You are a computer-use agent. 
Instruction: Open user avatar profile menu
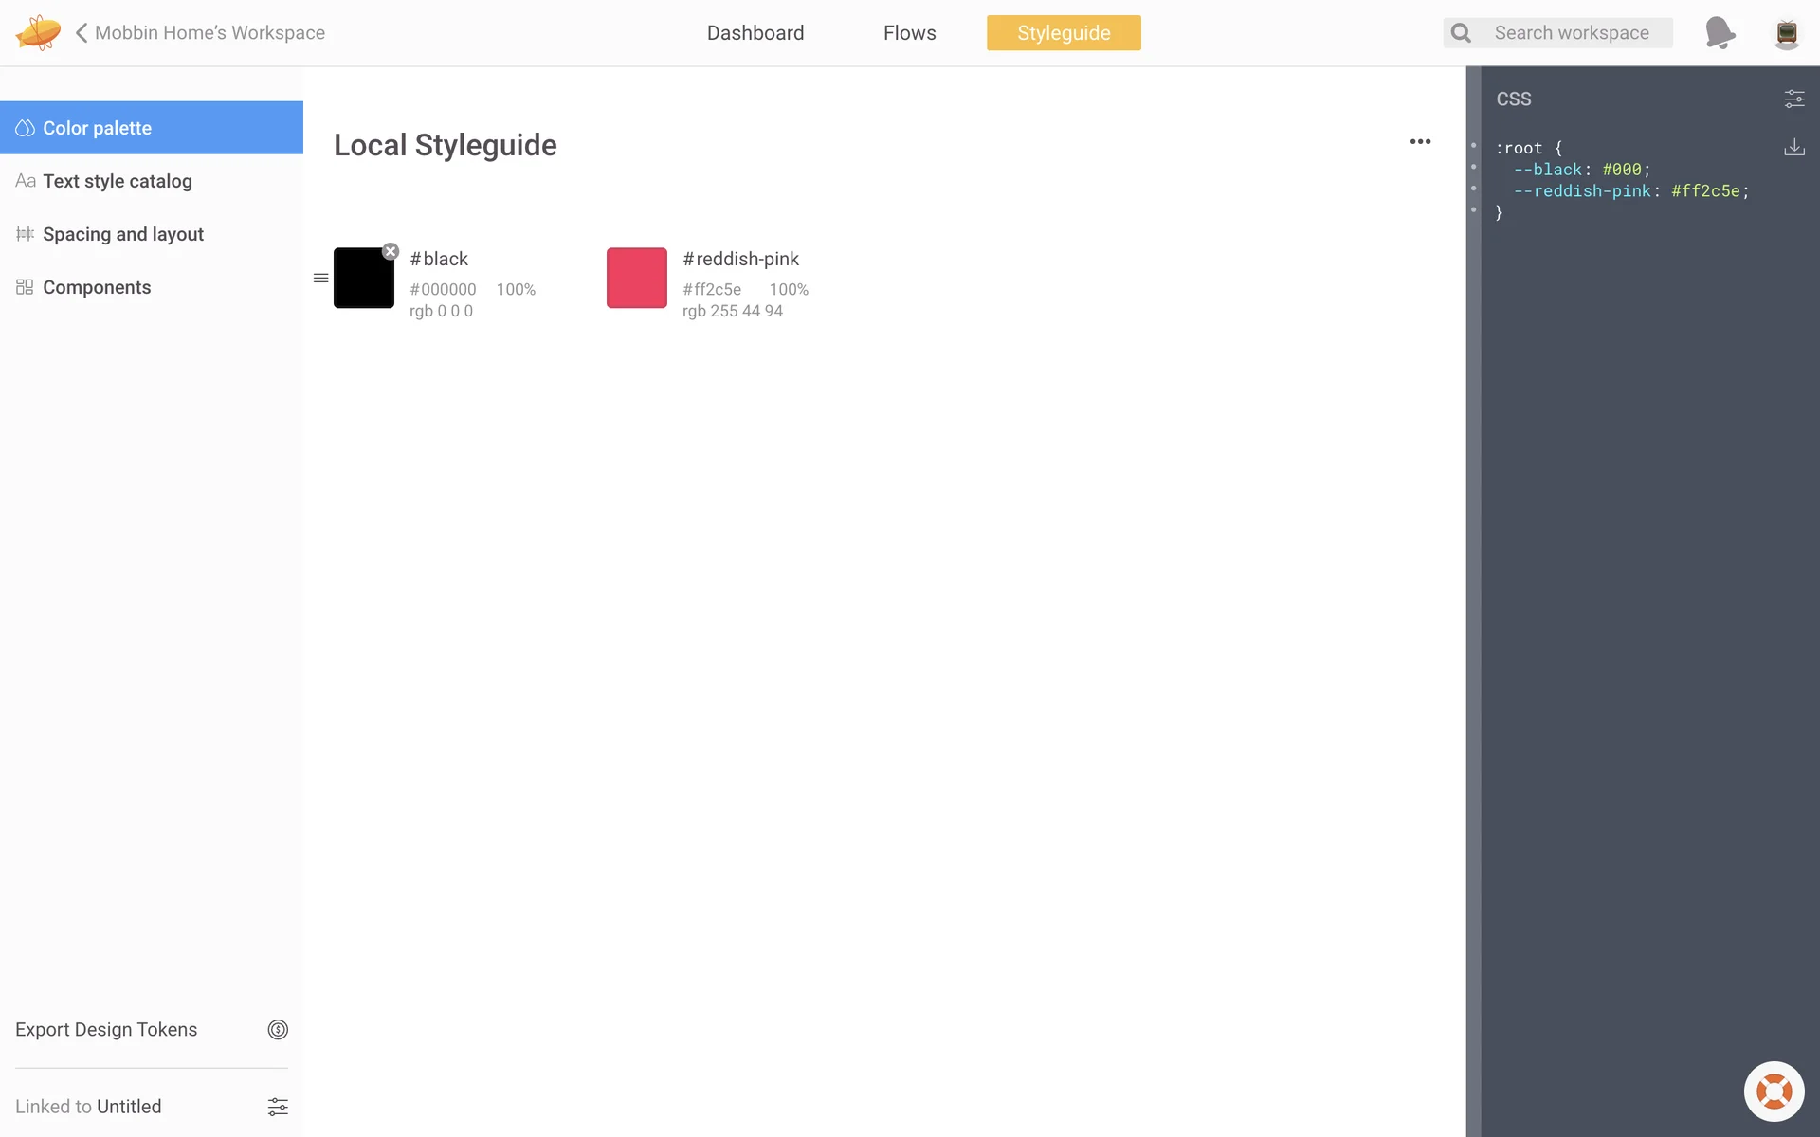pos(1787,33)
